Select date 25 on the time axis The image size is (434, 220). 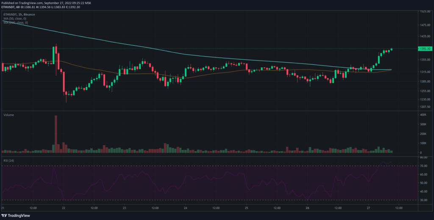pyautogui.click(x=246, y=208)
